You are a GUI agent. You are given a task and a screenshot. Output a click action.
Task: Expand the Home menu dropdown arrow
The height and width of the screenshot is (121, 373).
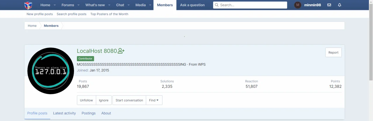coord(54,5)
